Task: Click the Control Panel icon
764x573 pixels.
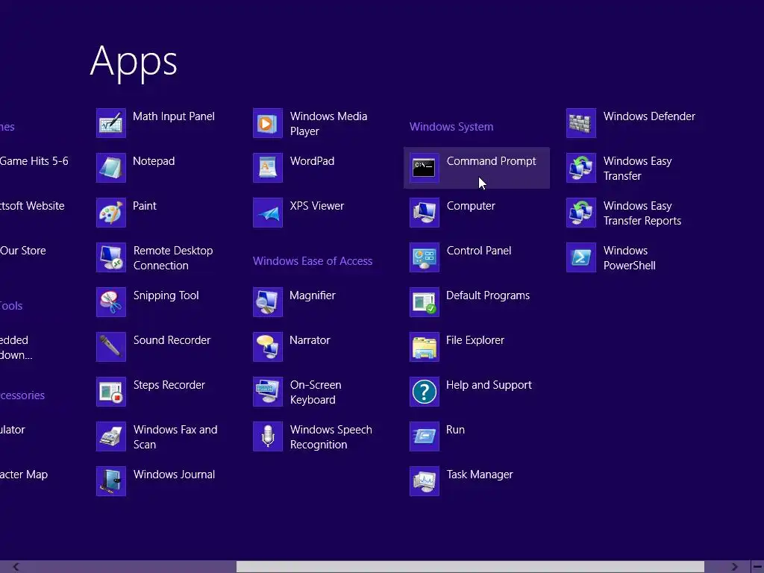Action: (425, 257)
